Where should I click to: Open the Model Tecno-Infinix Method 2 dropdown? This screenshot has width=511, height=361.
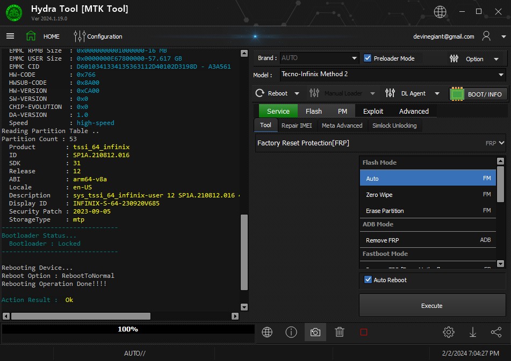392,74
